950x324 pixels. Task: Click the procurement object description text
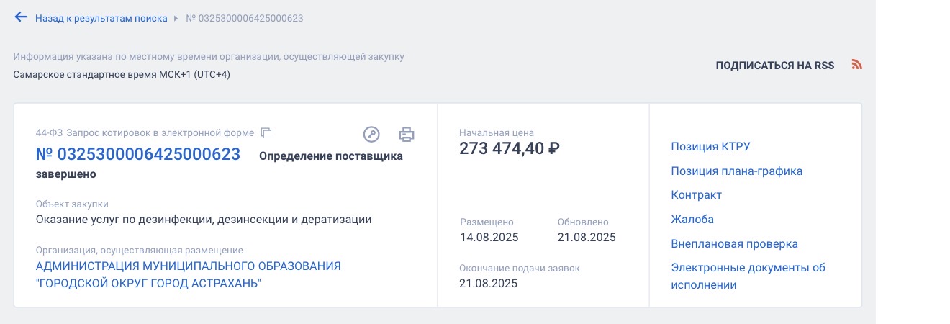[x=204, y=220]
